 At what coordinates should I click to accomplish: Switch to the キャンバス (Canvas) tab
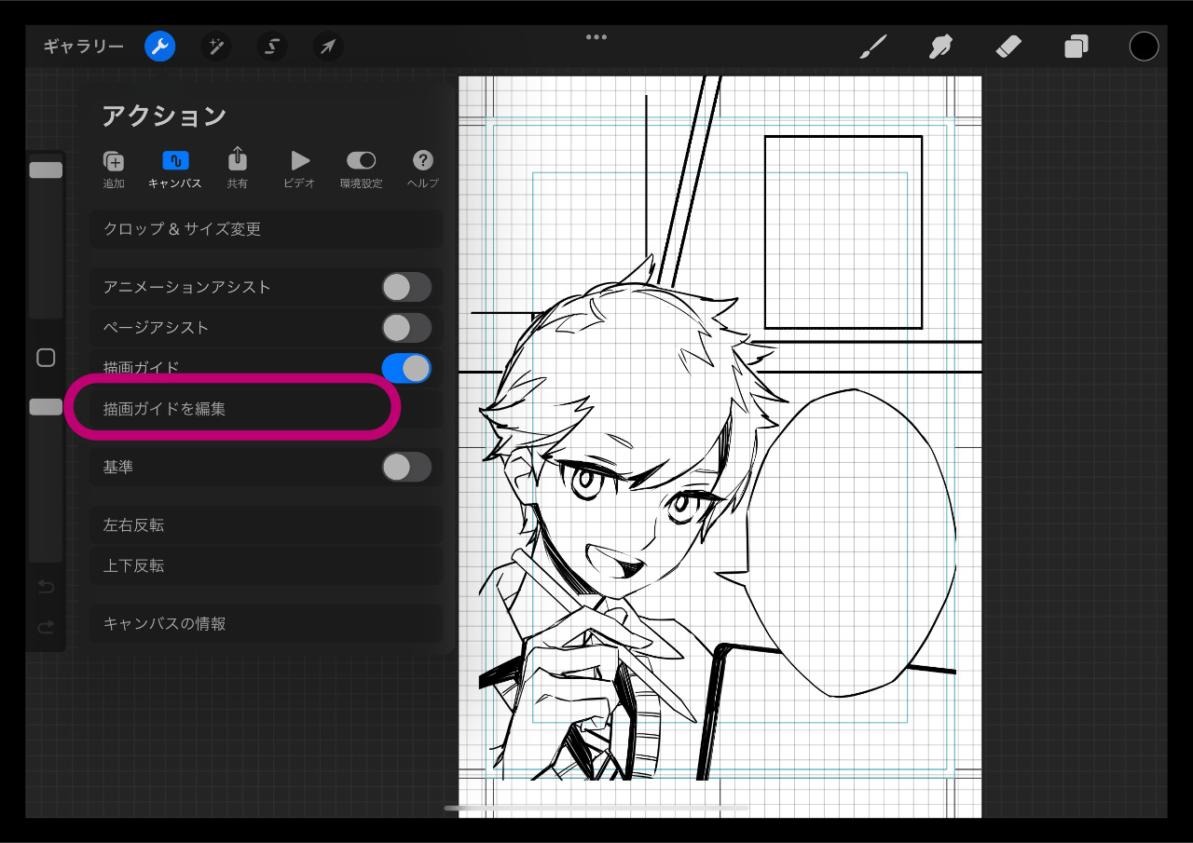(x=175, y=170)
